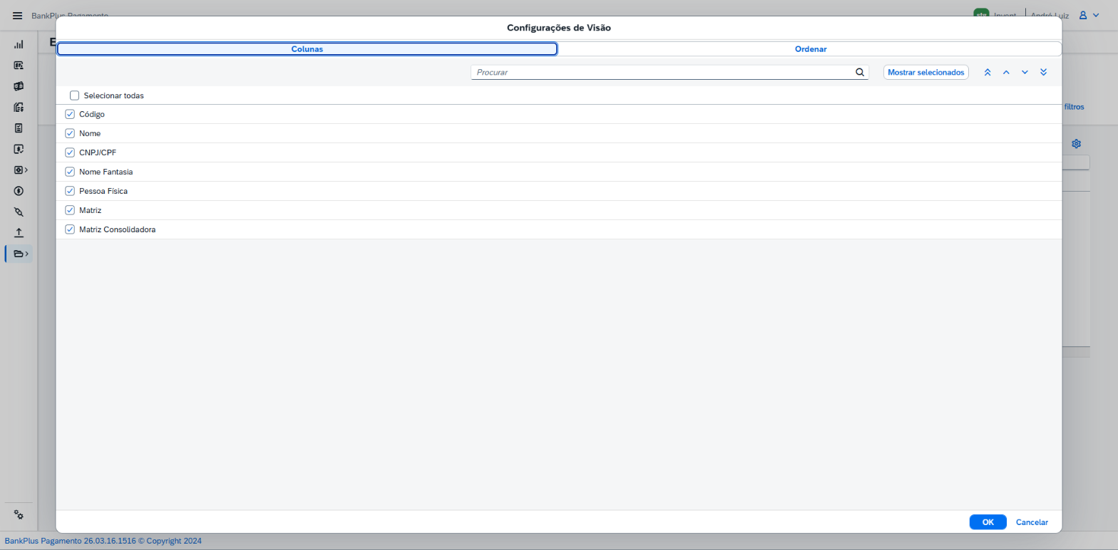Click the table settings gear icon behind dialog
1118x550 pixels.
pos(1077,144)
